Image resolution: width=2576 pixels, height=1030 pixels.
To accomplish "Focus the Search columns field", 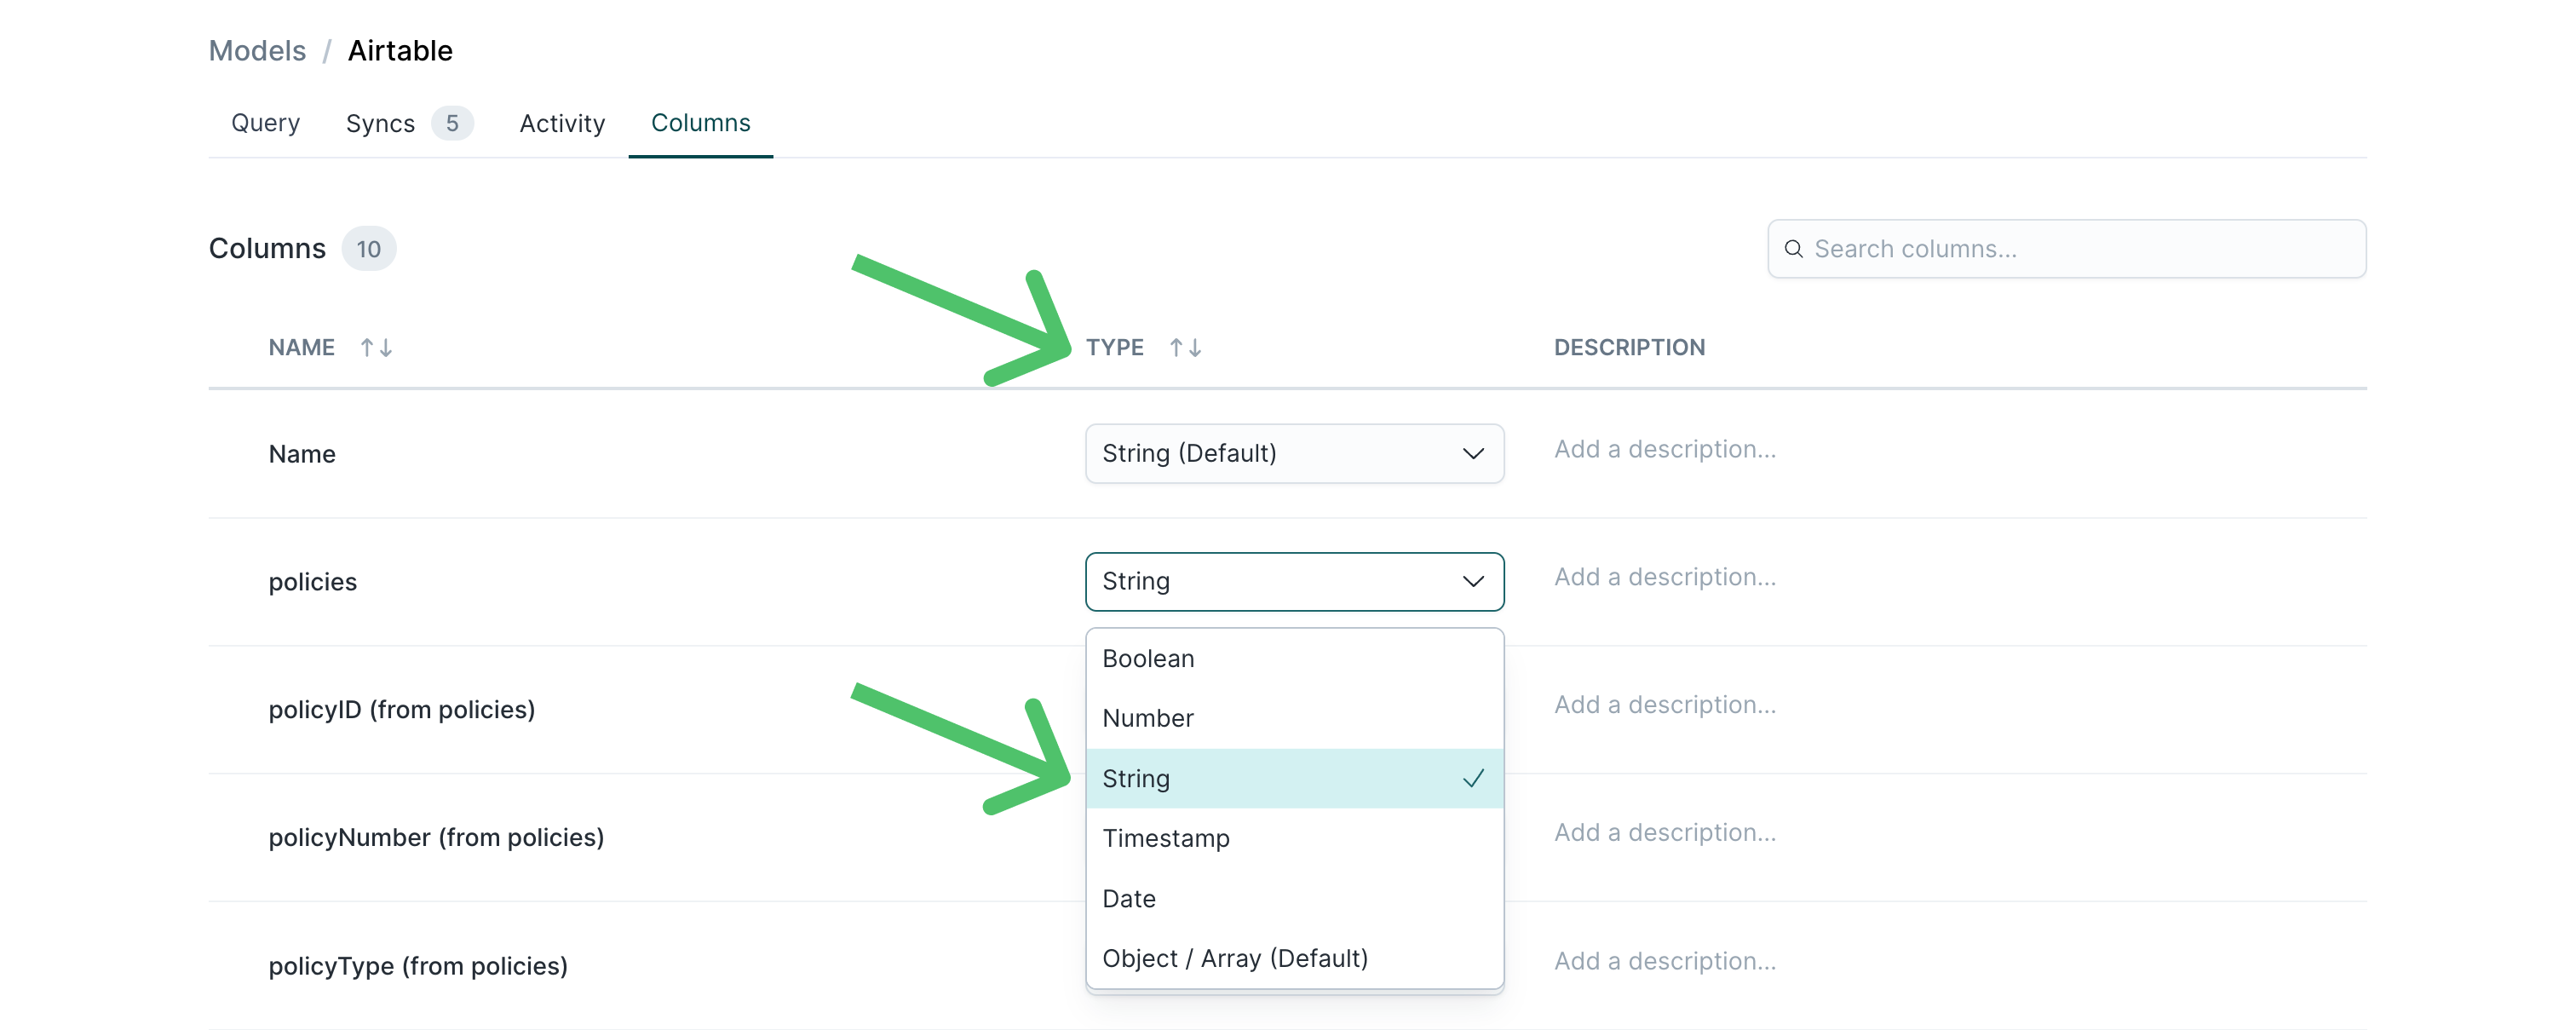I will (2066, 249).
